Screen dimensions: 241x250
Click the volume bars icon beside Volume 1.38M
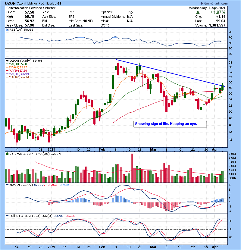click(7, 154)
